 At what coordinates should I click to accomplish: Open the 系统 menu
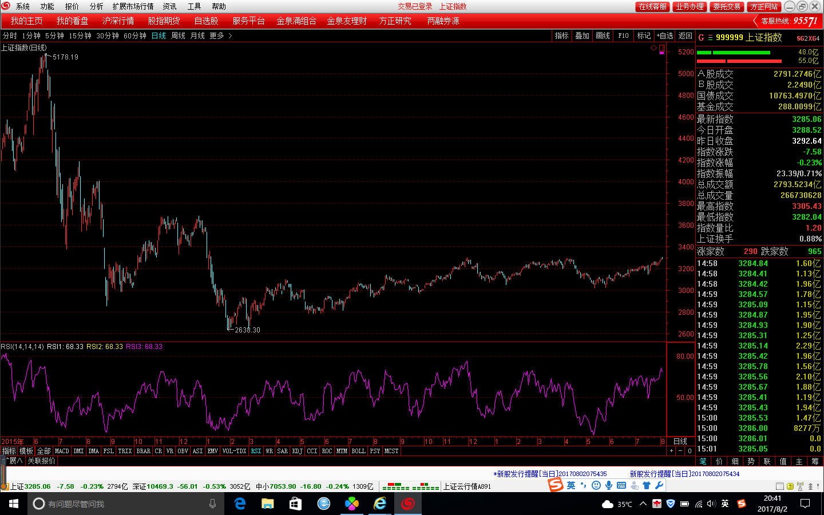click(23, 6)
